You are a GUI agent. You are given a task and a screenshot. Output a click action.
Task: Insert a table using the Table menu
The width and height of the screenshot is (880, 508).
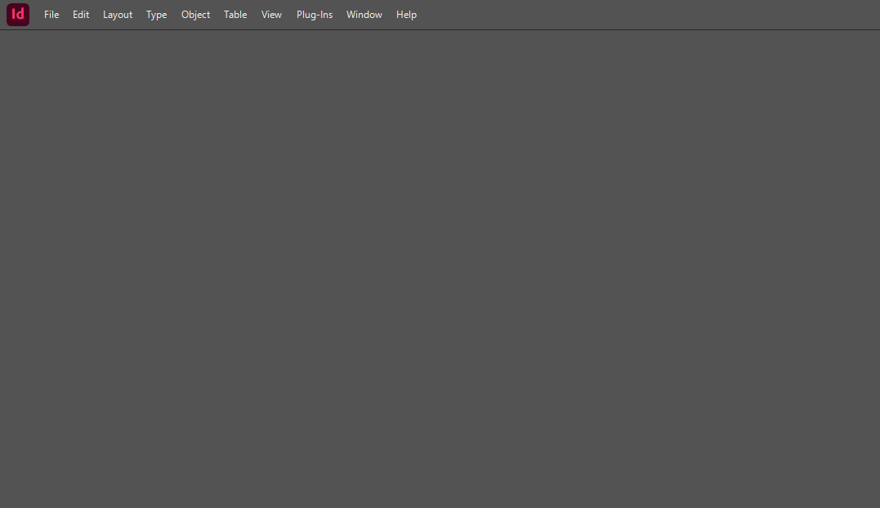(235, 14)
